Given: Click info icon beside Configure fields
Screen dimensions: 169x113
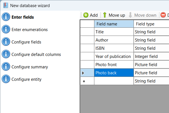Looking at the screenshot, I should point(6,42).
